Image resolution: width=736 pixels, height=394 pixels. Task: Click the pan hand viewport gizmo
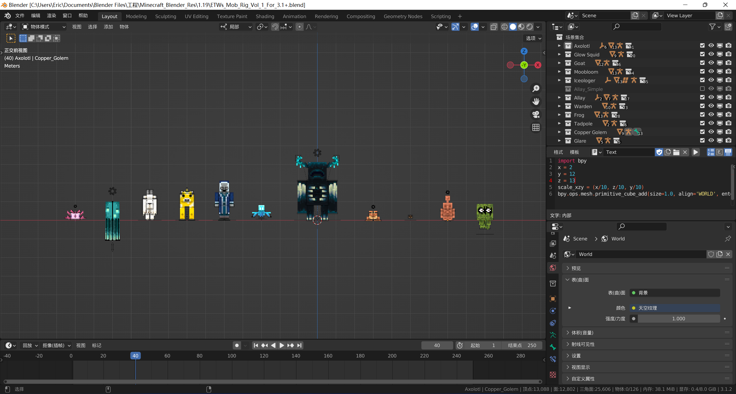tap(536, 102)
